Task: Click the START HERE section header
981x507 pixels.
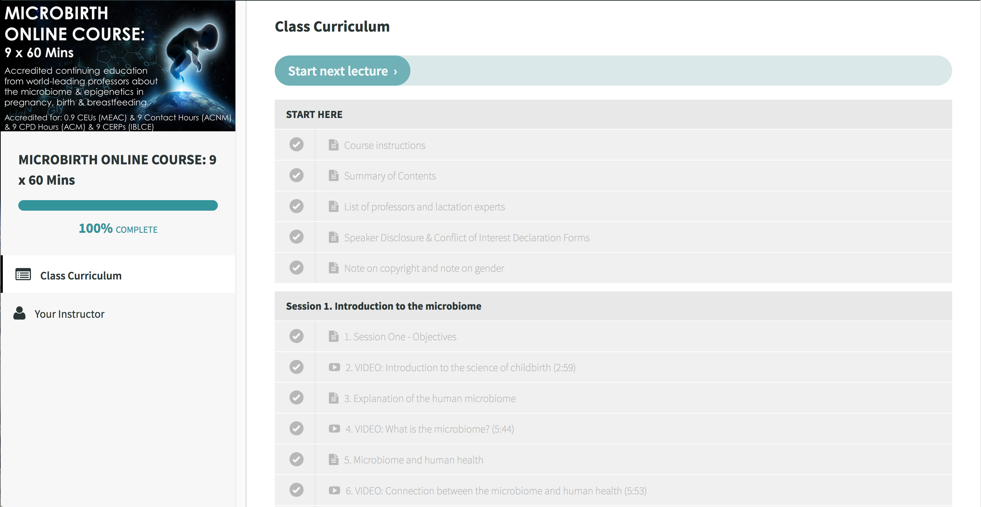Action: coord(613,114)
